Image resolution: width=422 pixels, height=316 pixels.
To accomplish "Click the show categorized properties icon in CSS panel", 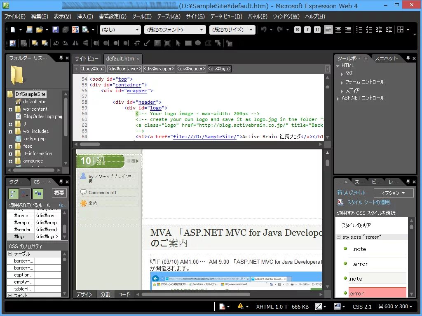I will (x=13, y=193).
